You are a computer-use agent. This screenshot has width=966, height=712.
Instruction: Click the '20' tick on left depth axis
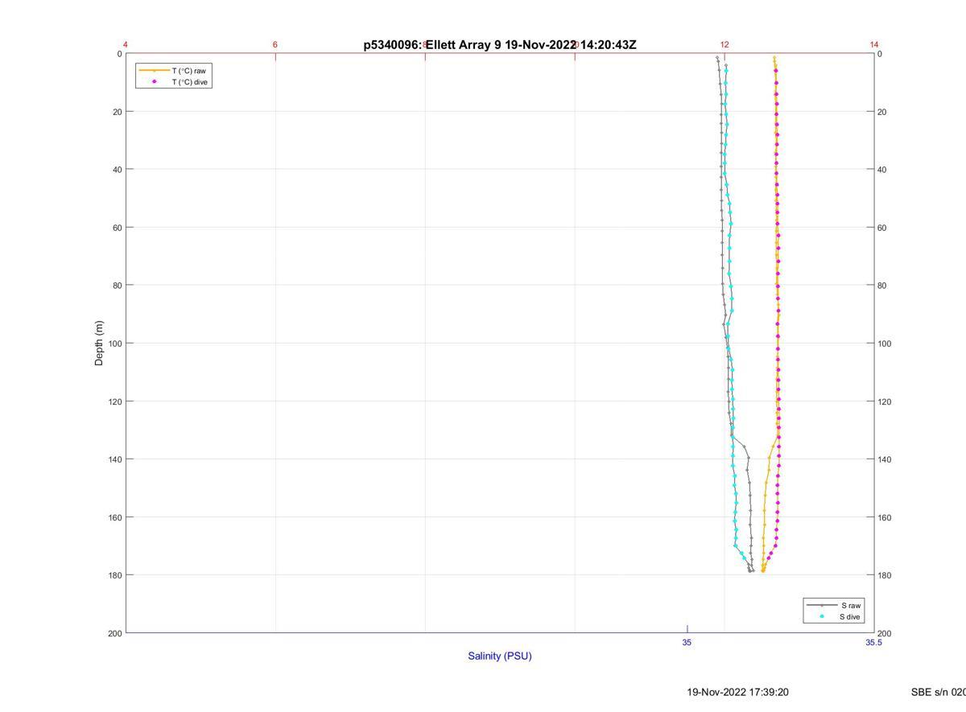(117, 112)
